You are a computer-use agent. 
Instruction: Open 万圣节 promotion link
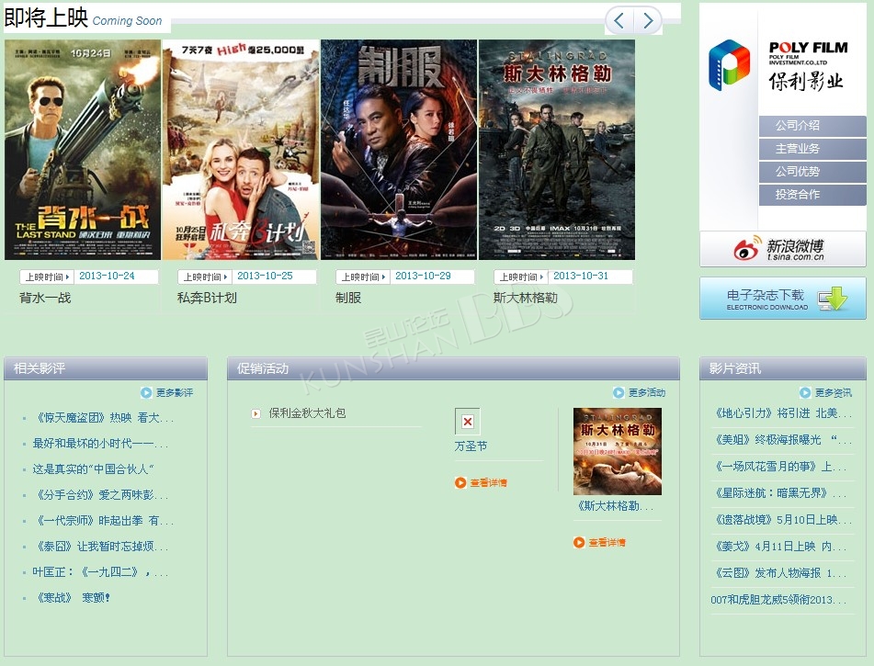pyautogui.click(x=471, y=446)
